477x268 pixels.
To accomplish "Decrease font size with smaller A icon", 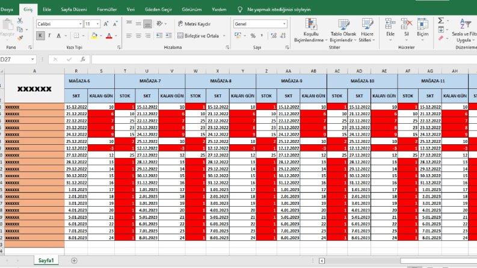I will (115, 24).
